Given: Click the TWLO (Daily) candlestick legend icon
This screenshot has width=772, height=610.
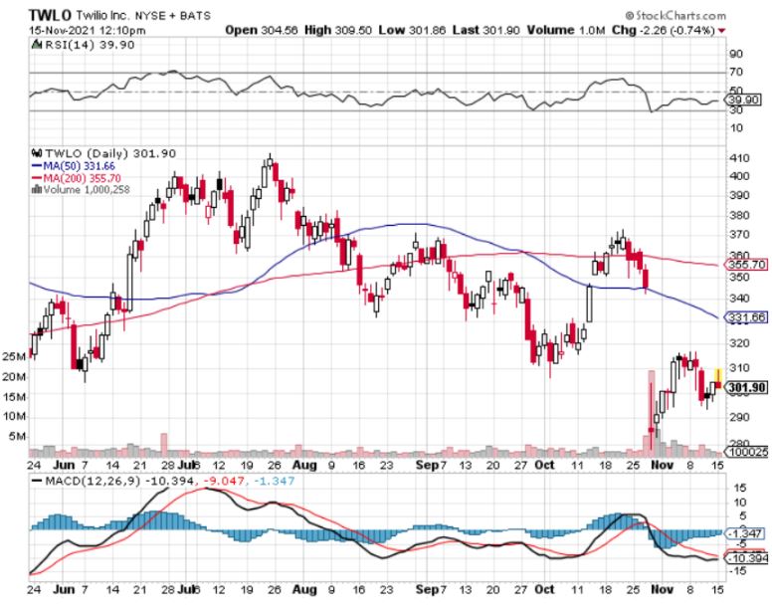Looking at the screenshot, I should [37, 153].
